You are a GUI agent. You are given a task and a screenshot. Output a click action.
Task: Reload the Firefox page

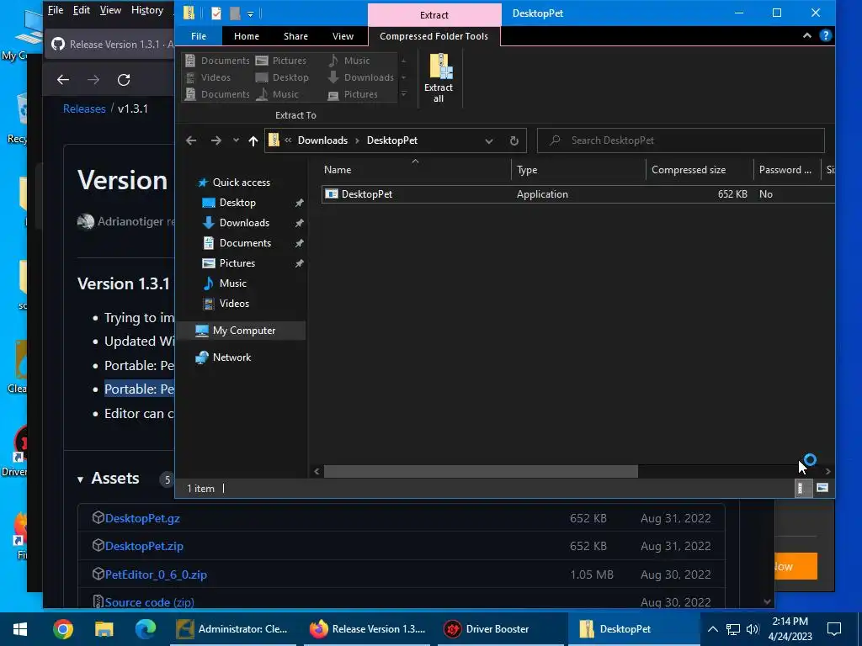click(x=124, y=80)
